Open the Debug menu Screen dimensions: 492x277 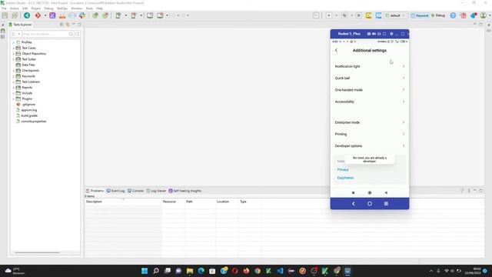(48, 8)
